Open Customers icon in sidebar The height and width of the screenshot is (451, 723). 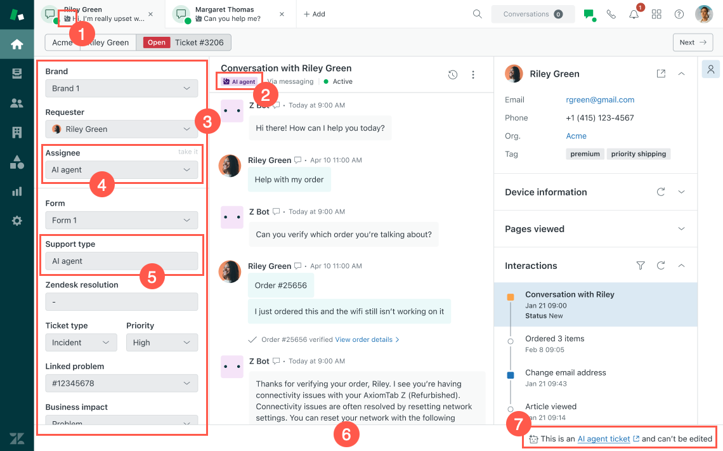16,103
